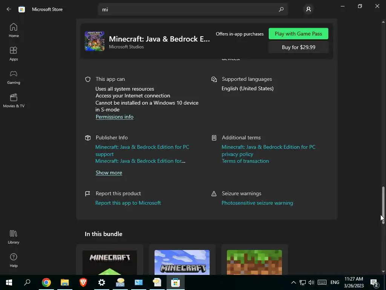Open Google Chrome from taskbar

tap(46, 282)
